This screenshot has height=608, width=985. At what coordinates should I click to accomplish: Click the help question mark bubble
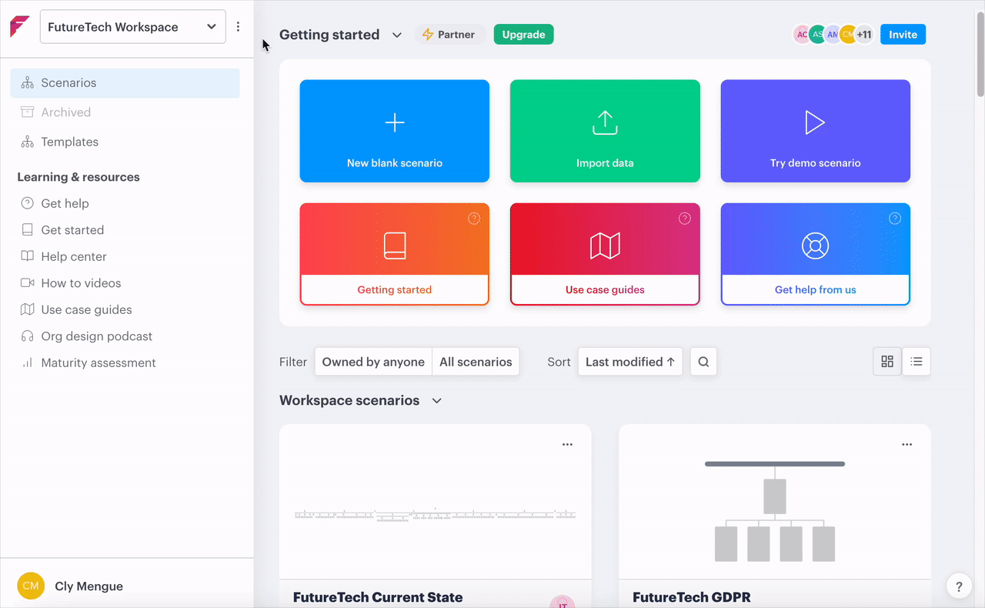coord(958,586)
